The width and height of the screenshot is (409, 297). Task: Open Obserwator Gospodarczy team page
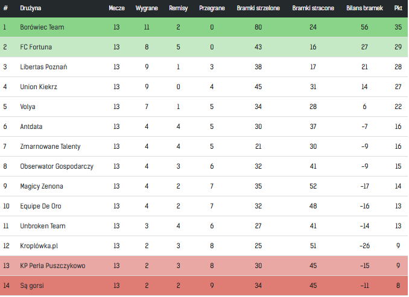(57, 166)
